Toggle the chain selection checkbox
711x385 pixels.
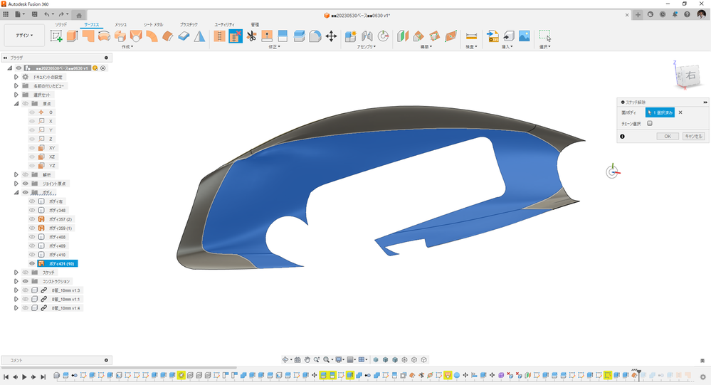(650, 123)
